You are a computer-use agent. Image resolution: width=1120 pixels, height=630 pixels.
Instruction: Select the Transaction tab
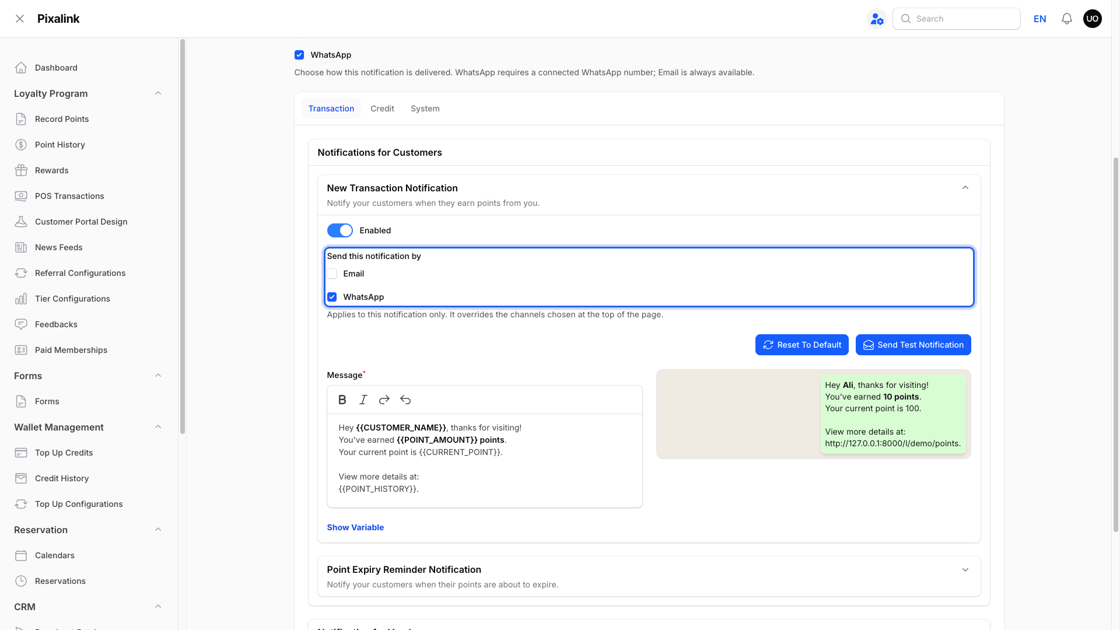point(331,108)
